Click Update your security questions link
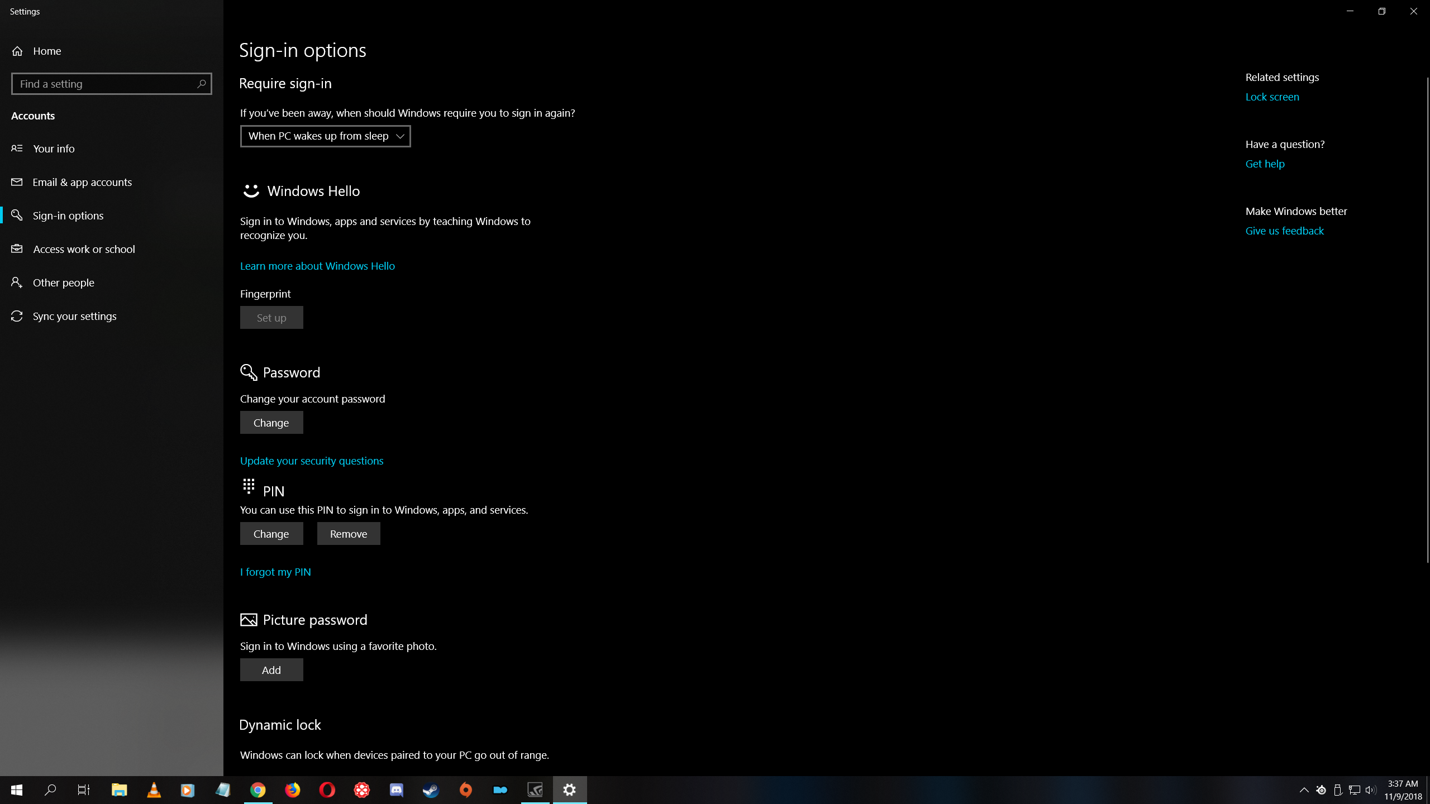Viewport: 1430px width, 804px height. tap(311, 461)
